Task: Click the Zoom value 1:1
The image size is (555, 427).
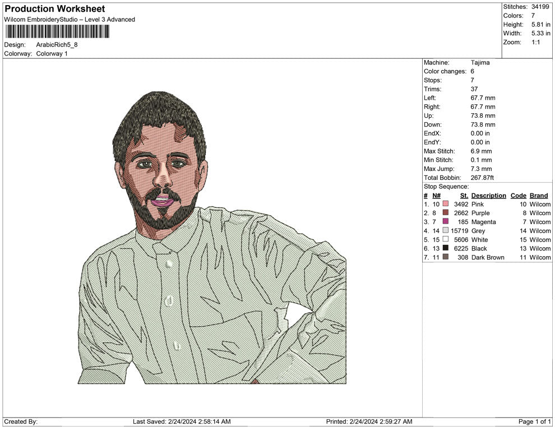Action: click(535, 43)
